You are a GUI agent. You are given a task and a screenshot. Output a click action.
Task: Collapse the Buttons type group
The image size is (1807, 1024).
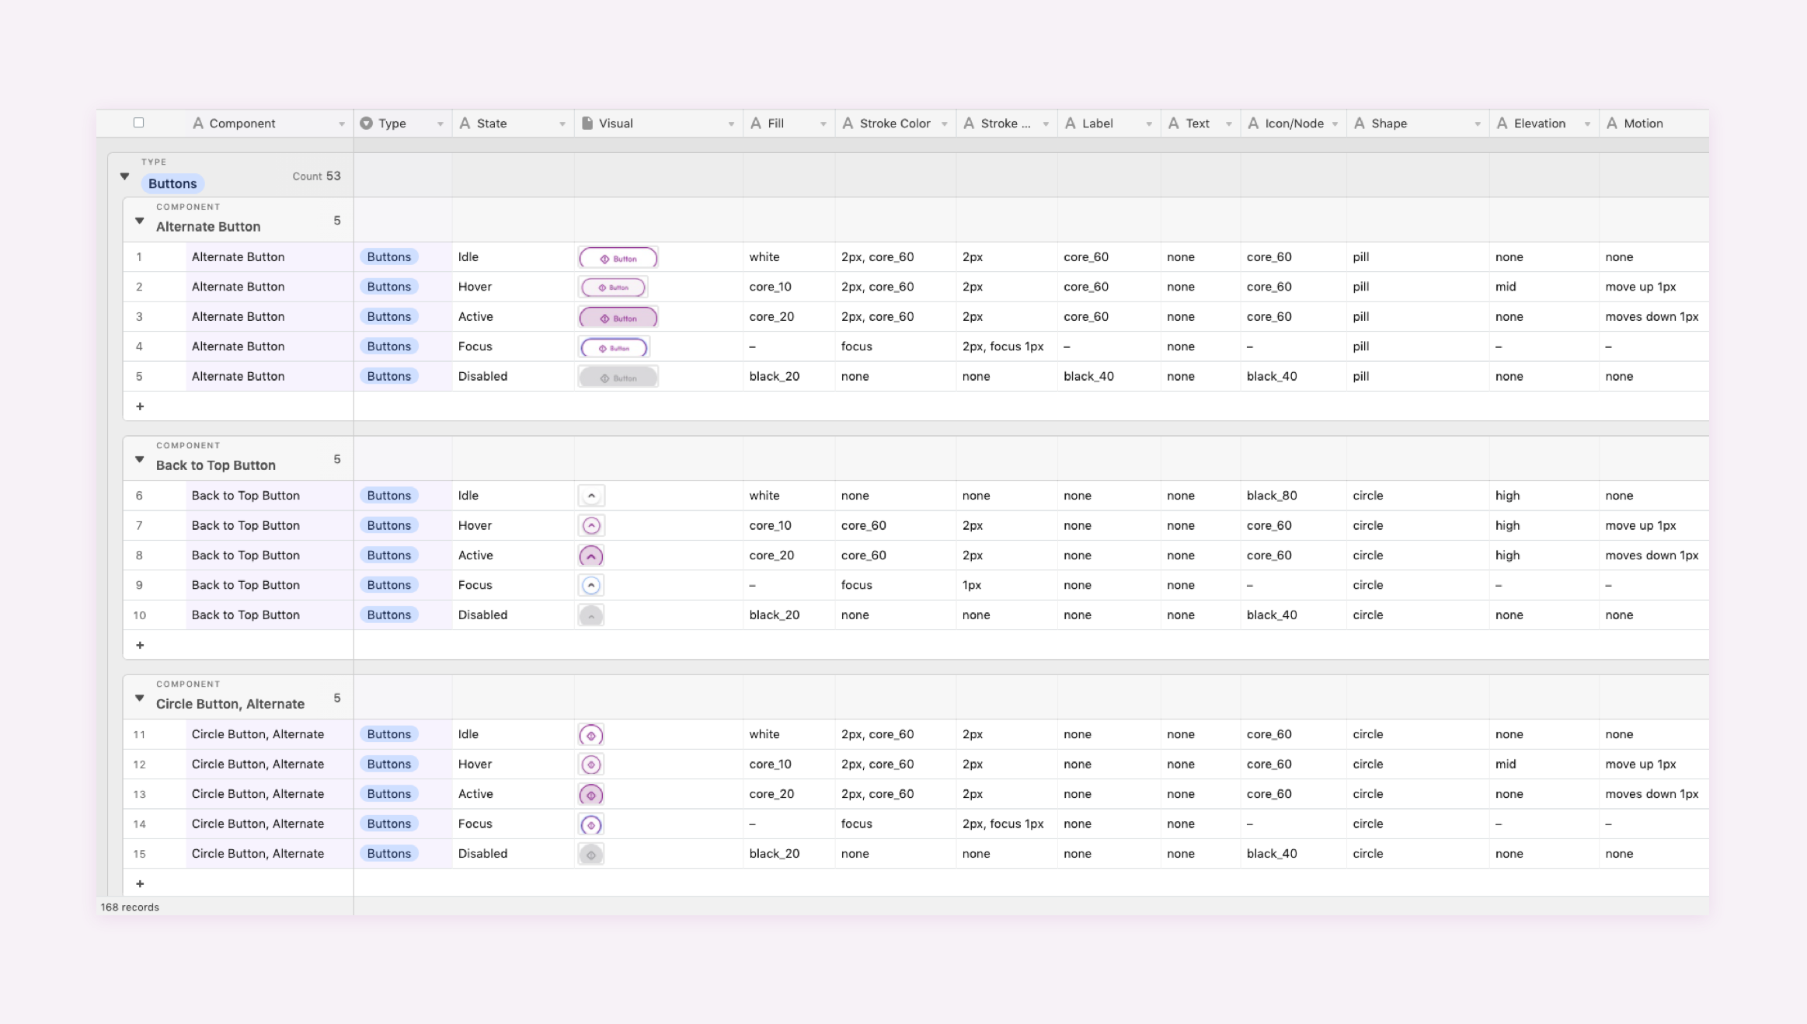pos(124,175)
